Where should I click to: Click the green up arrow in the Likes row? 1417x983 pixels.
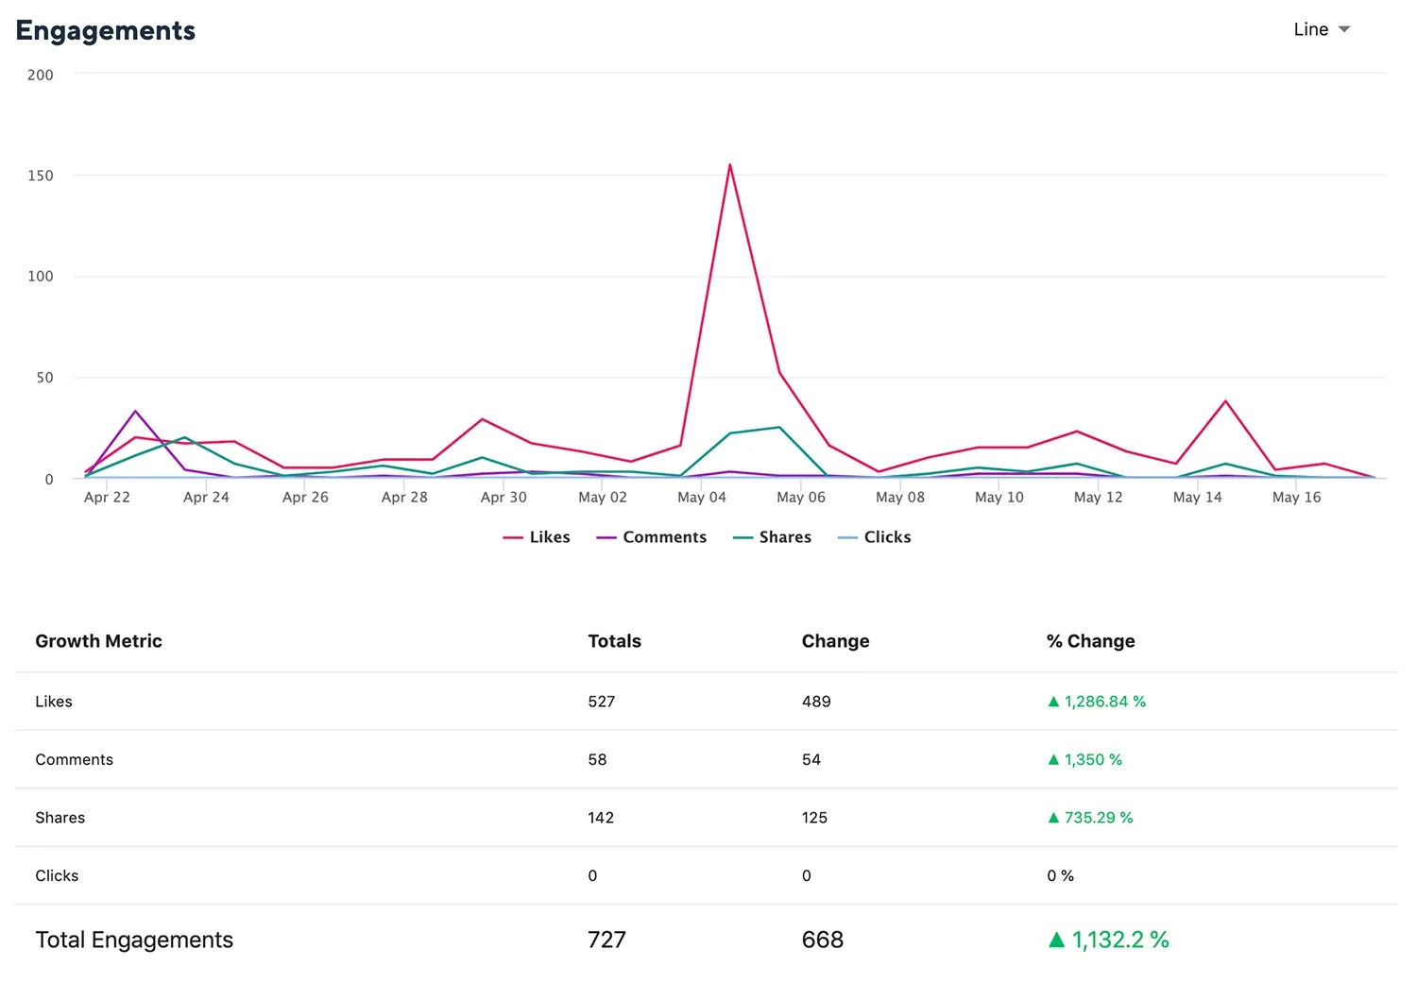pyautogui.click(x=1053, y=702)
